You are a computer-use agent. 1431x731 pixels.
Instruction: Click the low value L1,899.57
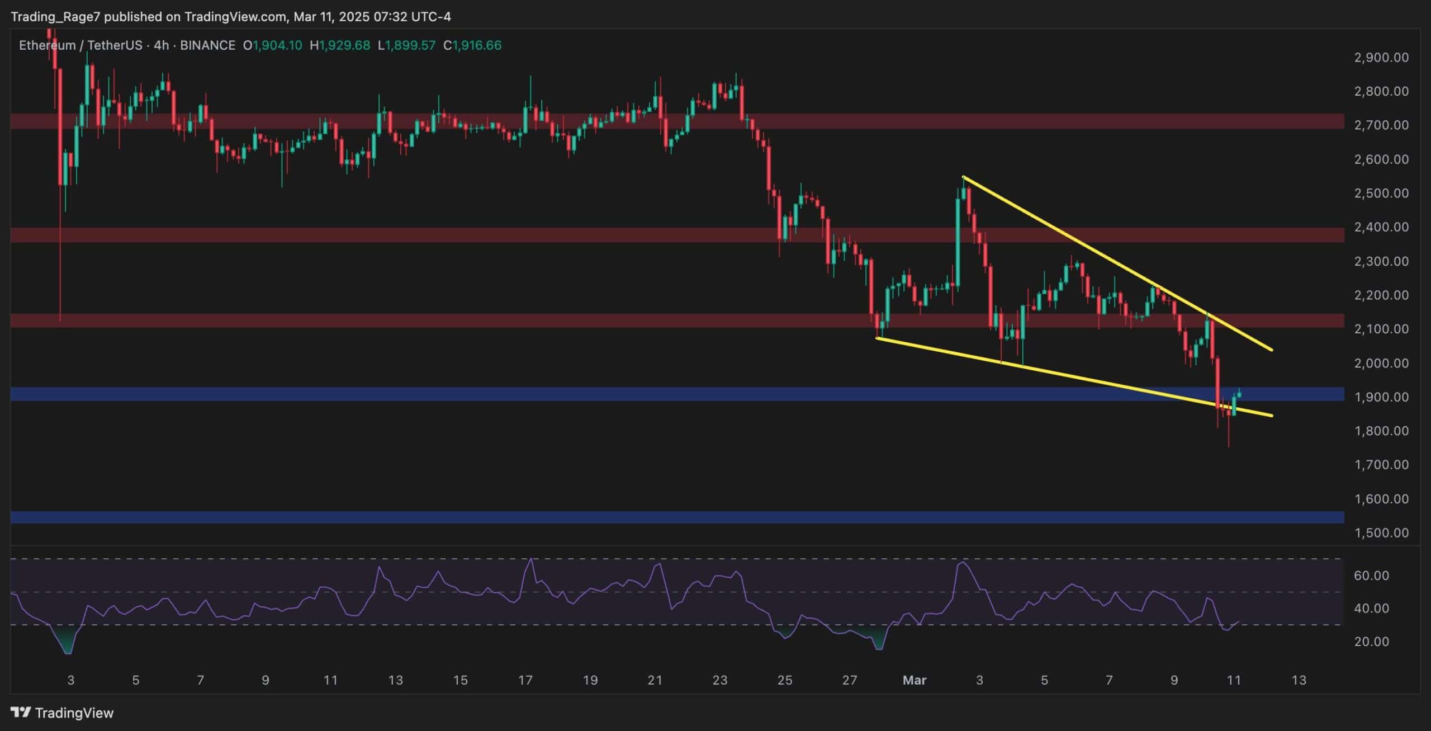point(406,45)
